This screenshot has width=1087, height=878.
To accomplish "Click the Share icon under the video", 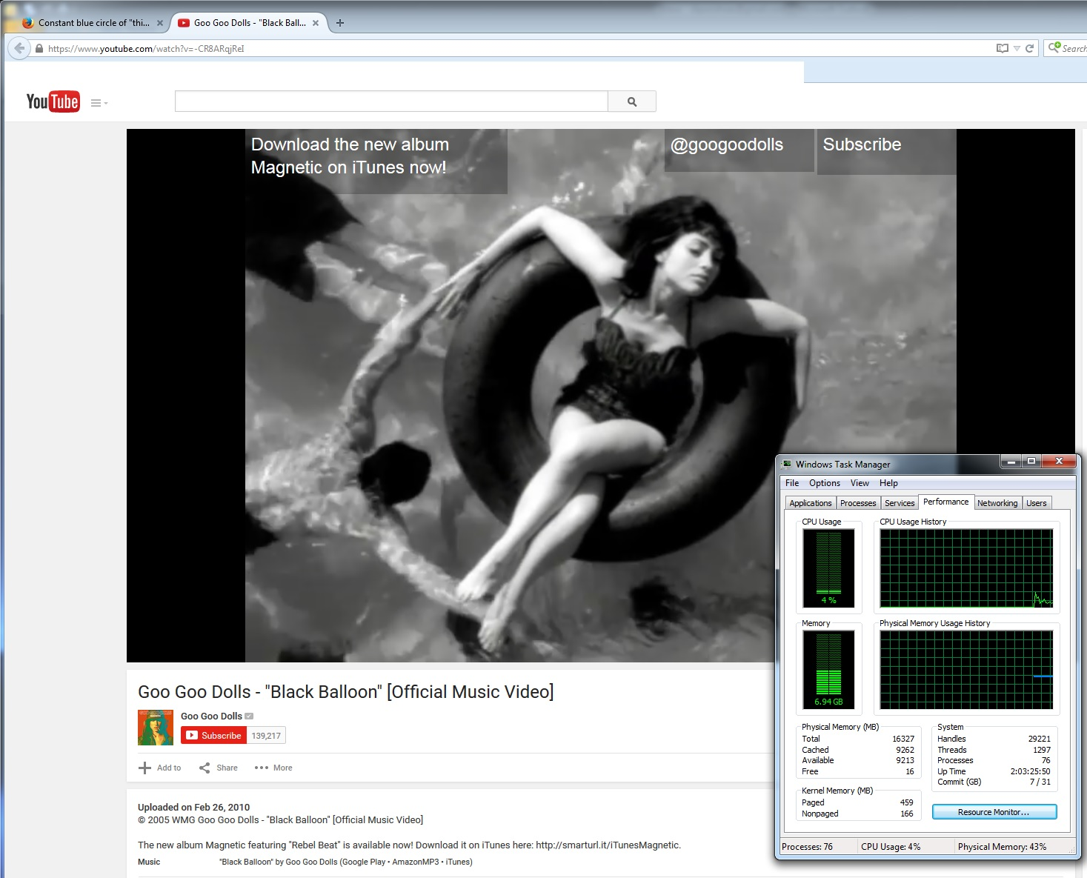I will pyautogui.click(x=205, y=768).
